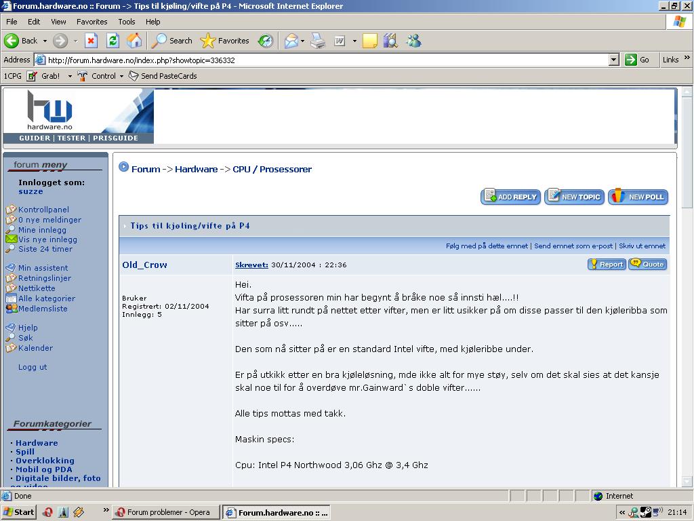Click the Go button
The height and width of the screenshot is (521, 694).
coord(637,60)
